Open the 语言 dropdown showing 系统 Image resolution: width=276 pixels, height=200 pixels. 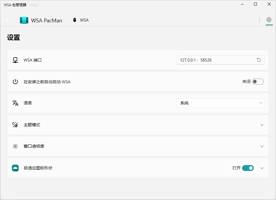point(220,103)
